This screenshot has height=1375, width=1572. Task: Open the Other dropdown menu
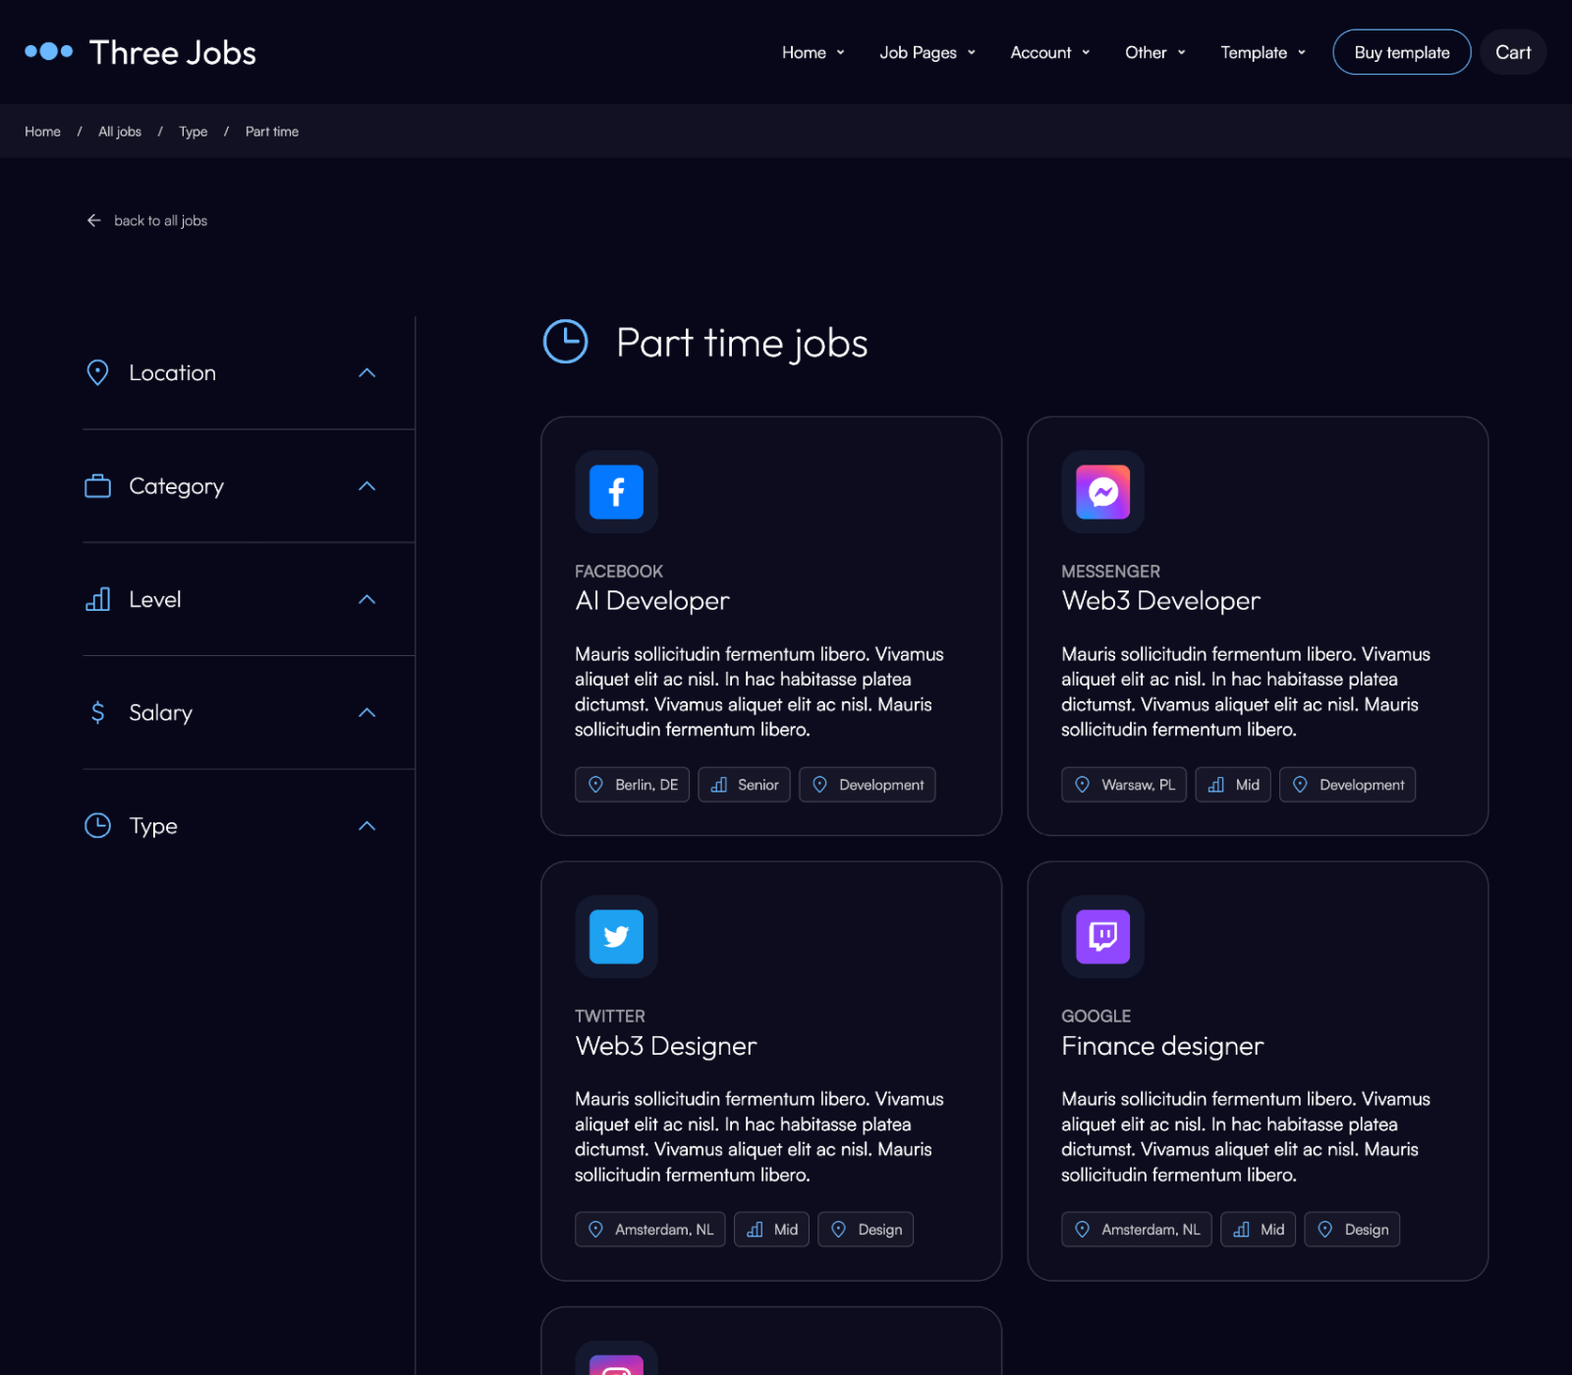(x=1154, y=52)
